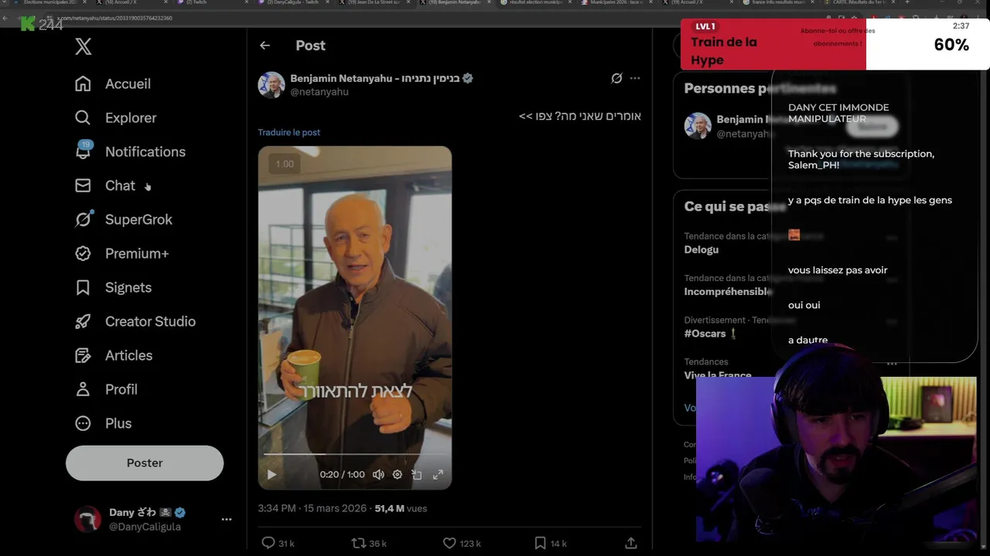Toggle video fullscreen icon
The image size is (990, 556).
point(438,474)
